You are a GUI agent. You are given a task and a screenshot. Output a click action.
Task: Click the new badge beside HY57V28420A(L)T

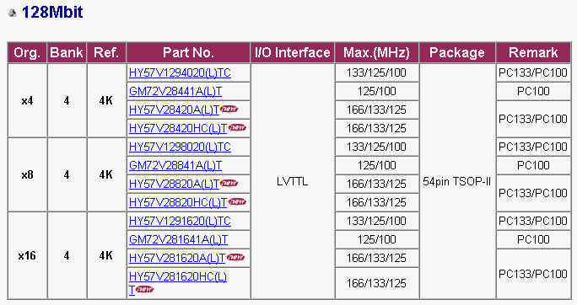[x=229, y=110]
